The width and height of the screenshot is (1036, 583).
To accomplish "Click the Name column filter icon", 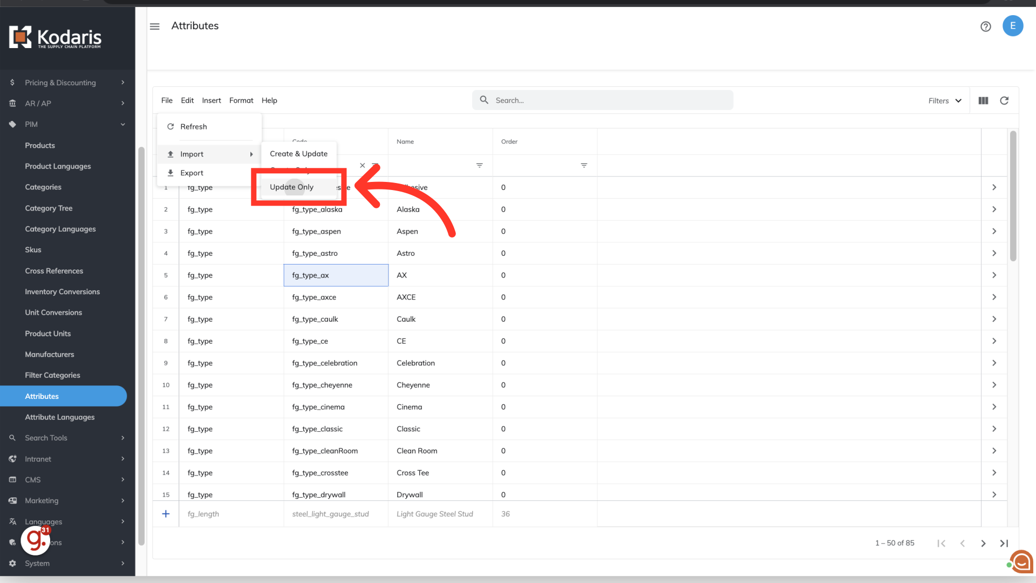I will [479, 165].
